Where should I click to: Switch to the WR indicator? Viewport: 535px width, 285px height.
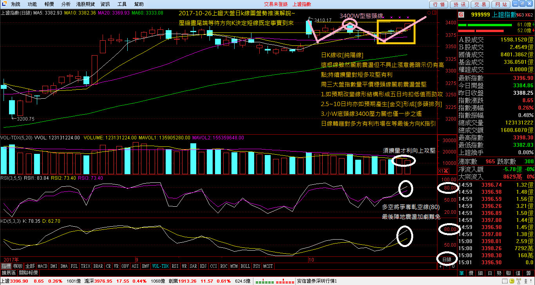184,266
